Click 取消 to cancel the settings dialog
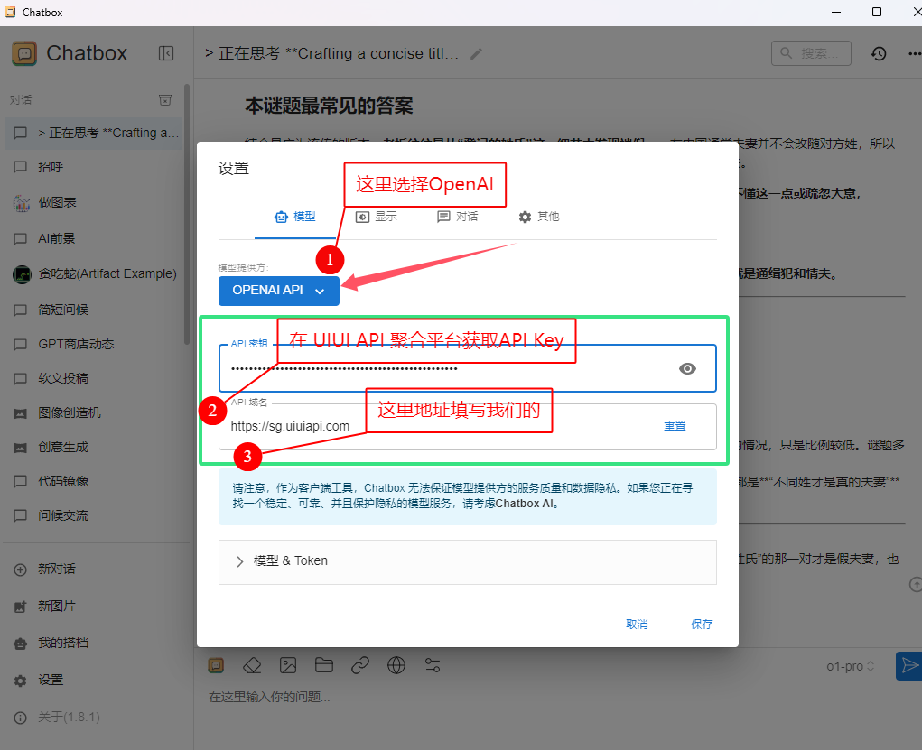The image size is (922, 750). point(637,625)
